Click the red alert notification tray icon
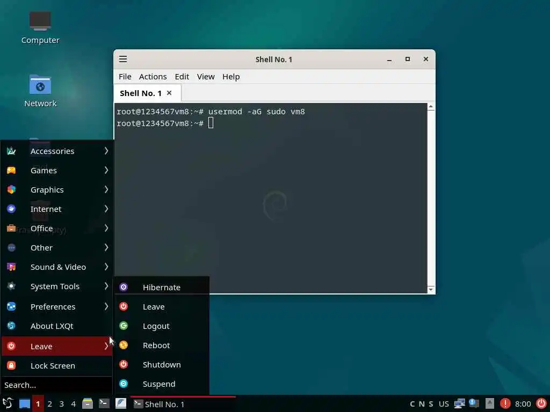The width and height of the screenshot is (550, 412). click(x=505, y=403)
